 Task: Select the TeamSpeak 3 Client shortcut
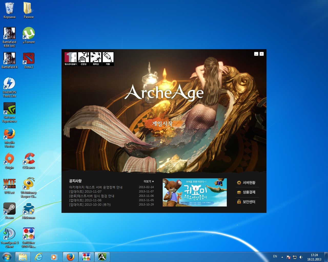tap(9, 238)
